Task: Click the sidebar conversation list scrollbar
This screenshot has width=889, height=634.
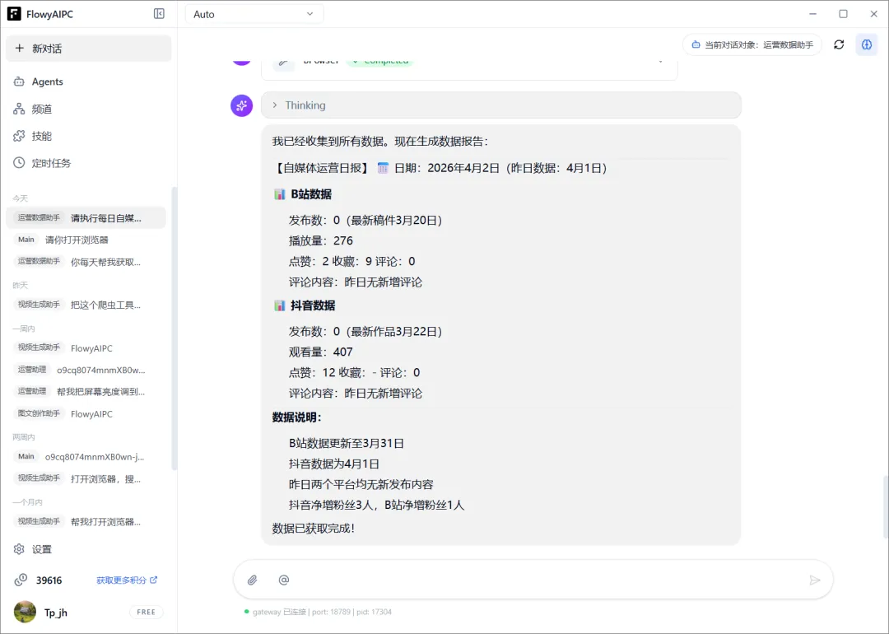Action: tap(174, 329)
